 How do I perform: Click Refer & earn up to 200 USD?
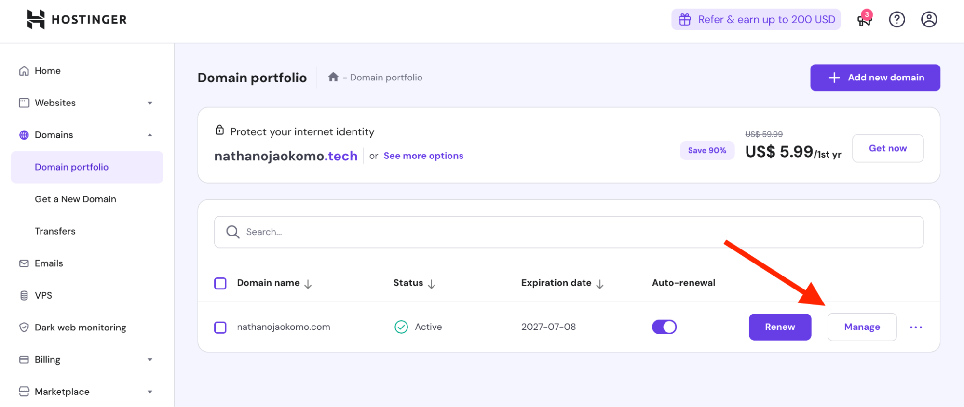pyautogui.click(x=756, y=20)
